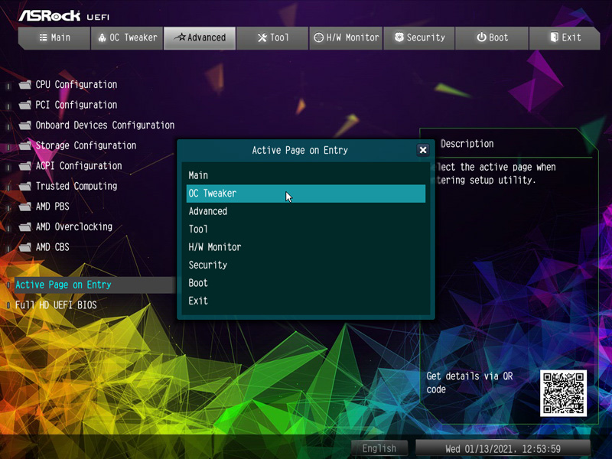Click the door icon on Exit tab
612x459 pixels.
pyautogui.click(x=554, y=37)
